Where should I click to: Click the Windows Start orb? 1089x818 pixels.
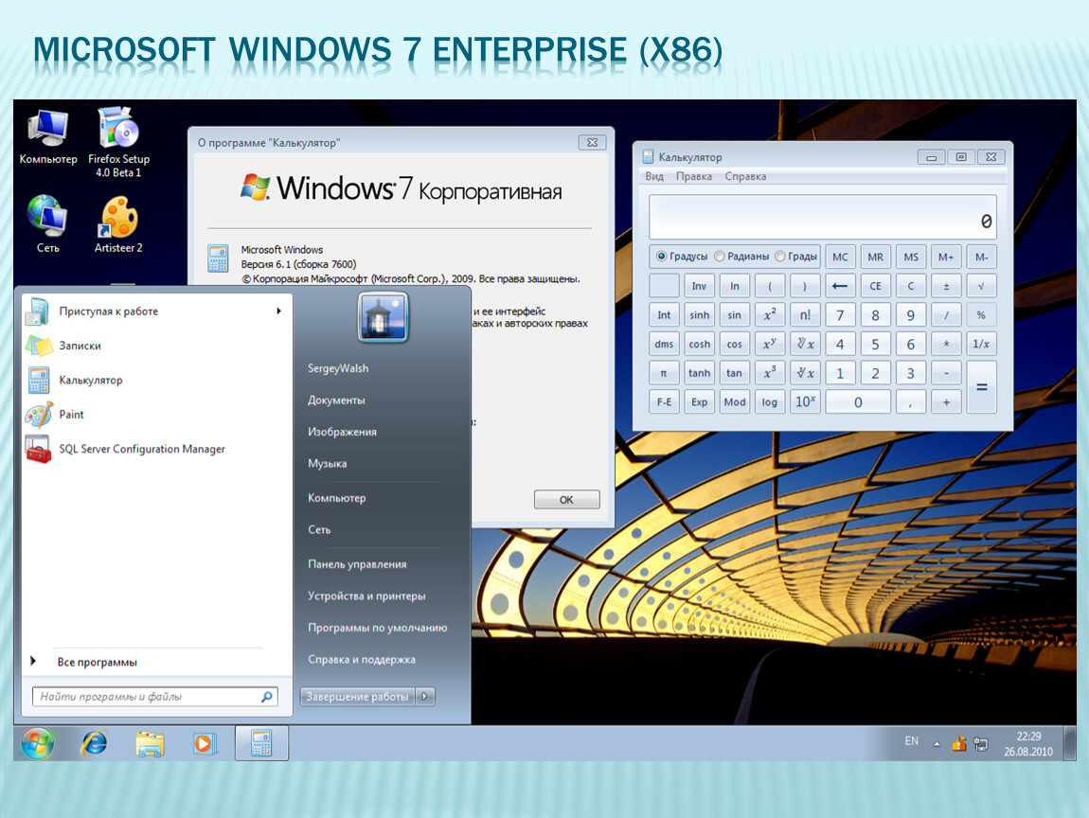[x=37, y=744]
